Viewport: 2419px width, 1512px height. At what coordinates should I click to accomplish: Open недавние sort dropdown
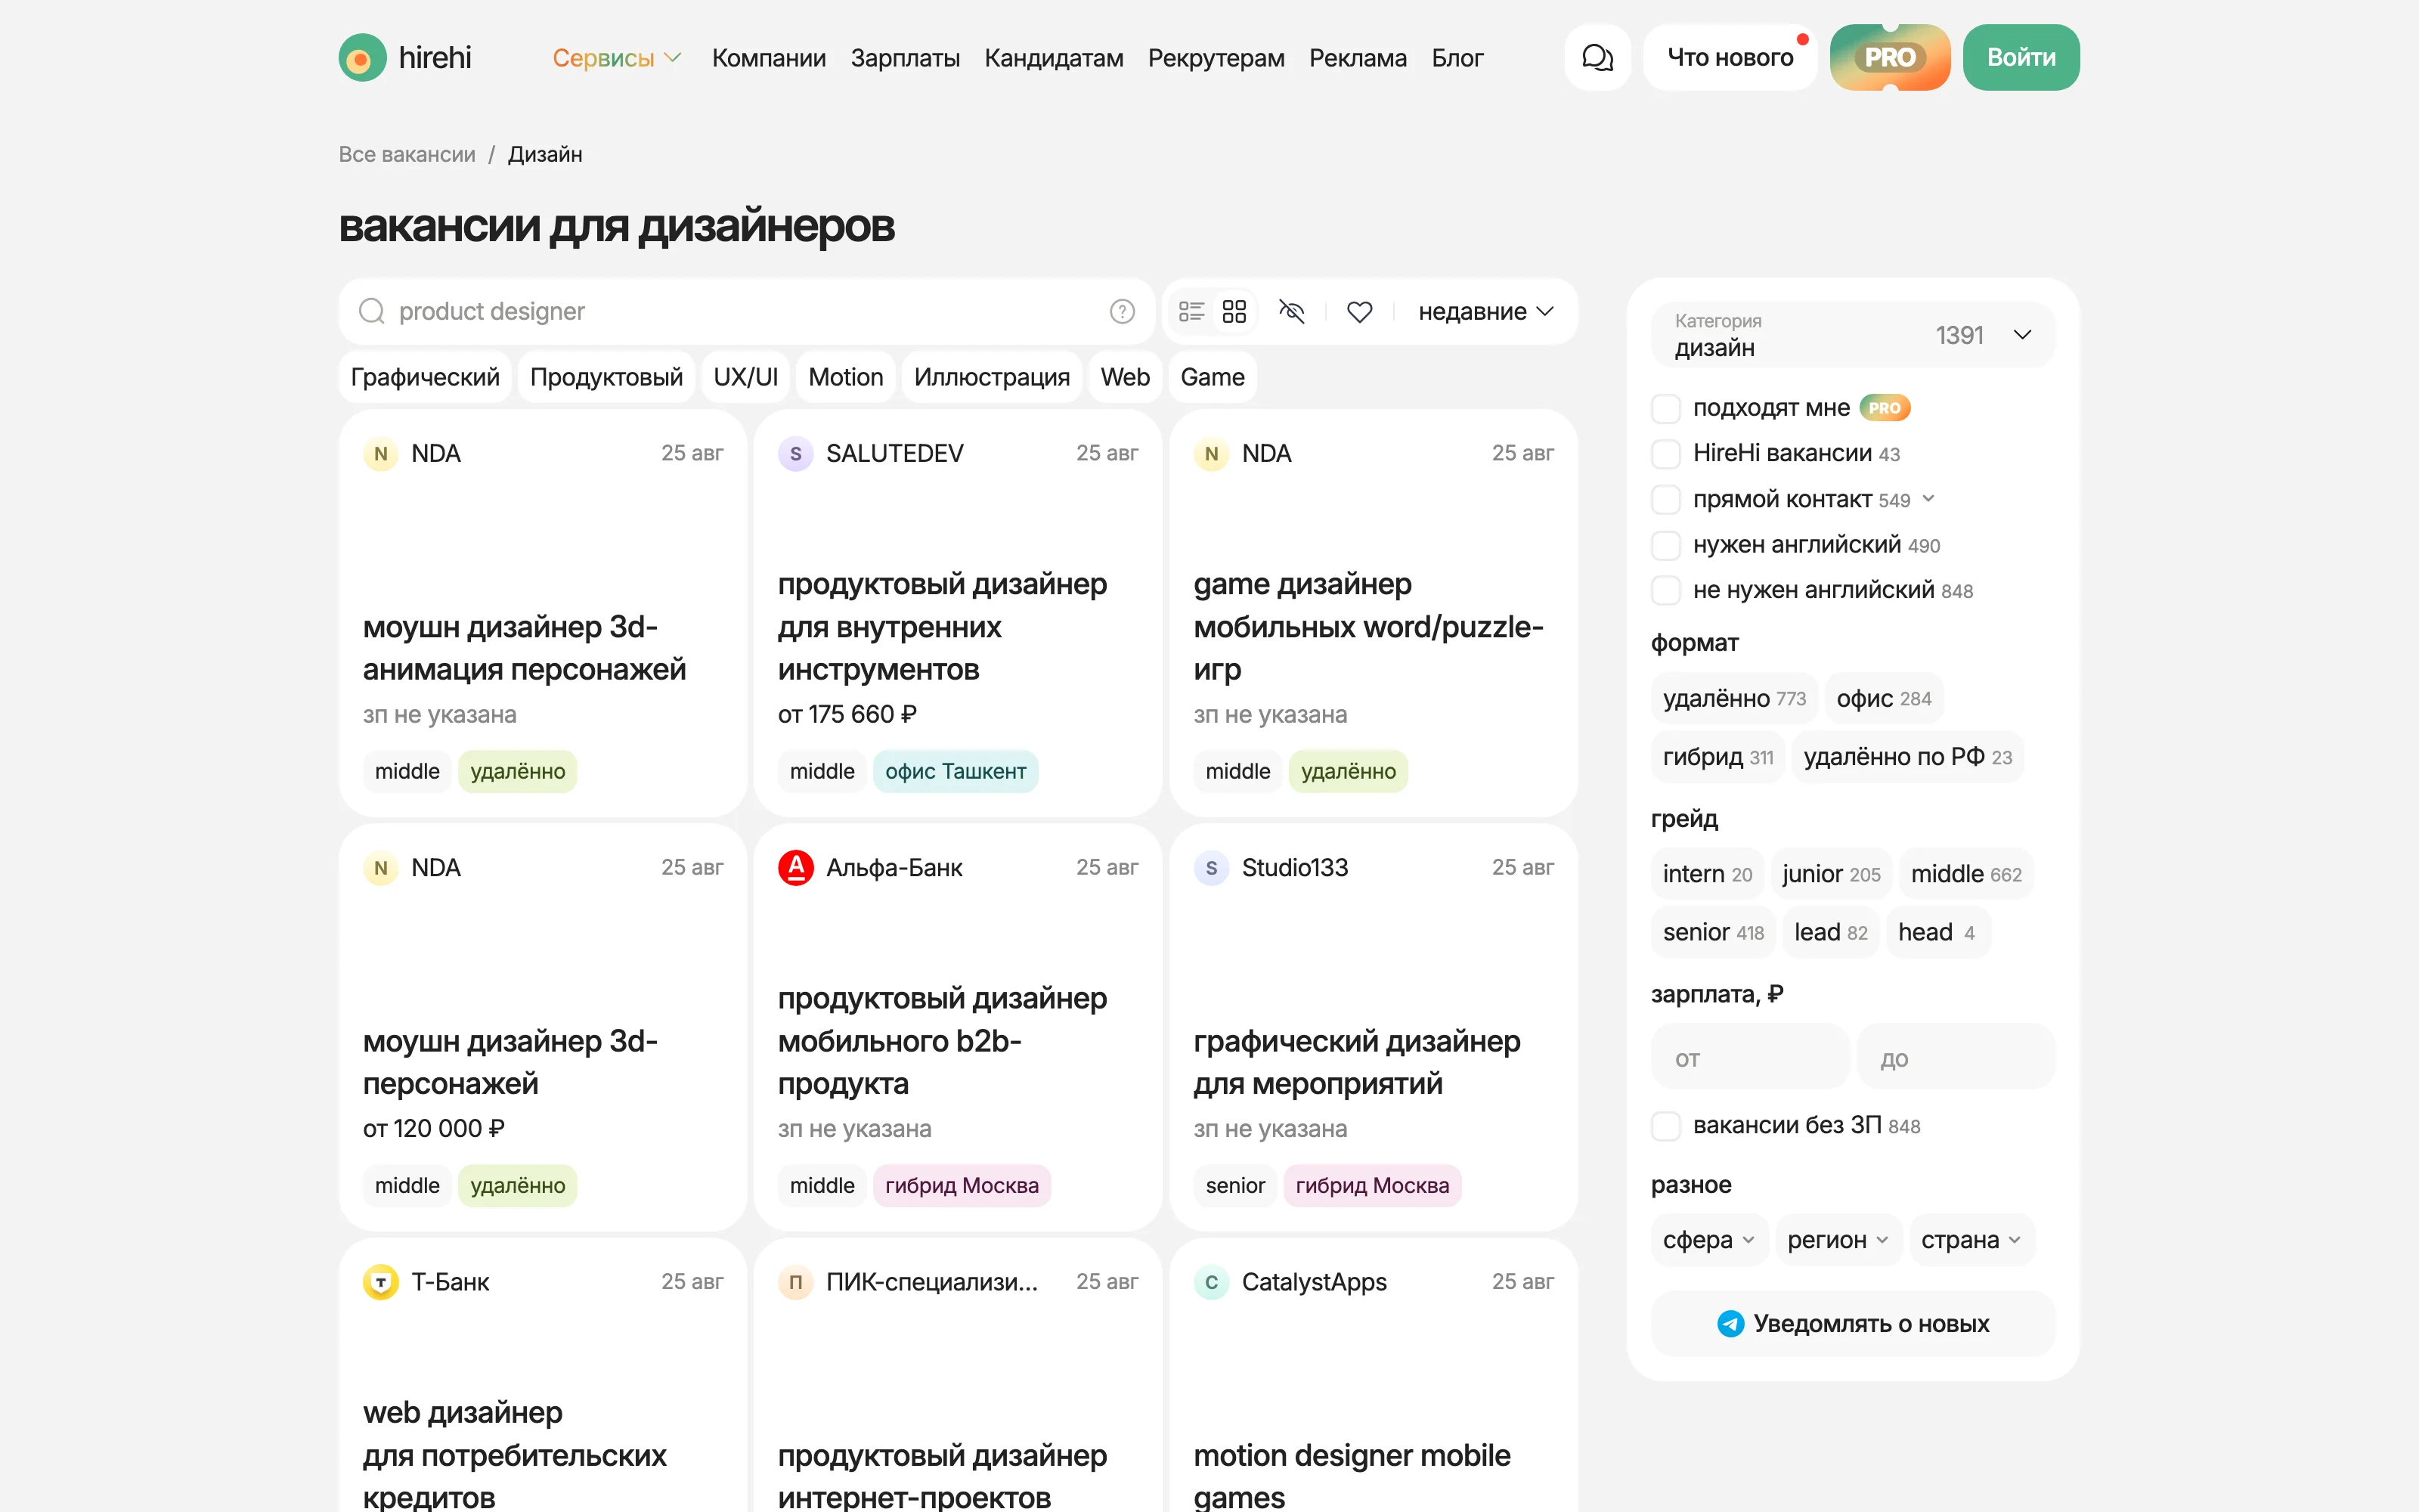pos(1485,311)
